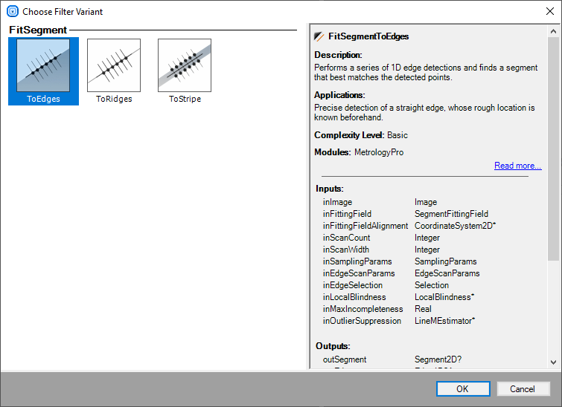
Task: Click the Choose Filter Variant title bar icon
Action: [13, 12]
